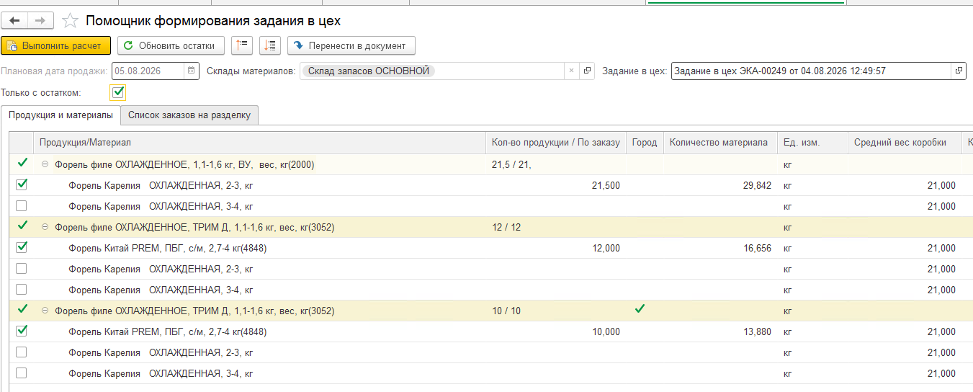Click 'Количество материала' column header

pyautogui.click(x=720, y=143)
